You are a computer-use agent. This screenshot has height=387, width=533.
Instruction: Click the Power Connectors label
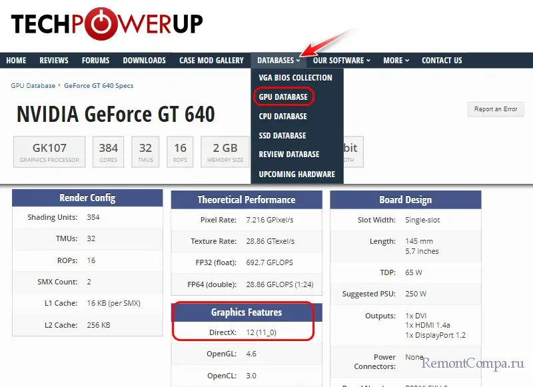coord(375,362)
